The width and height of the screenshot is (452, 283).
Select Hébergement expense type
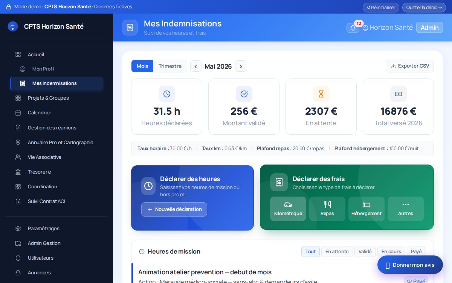pyautogui.click(x=366, y=209)
